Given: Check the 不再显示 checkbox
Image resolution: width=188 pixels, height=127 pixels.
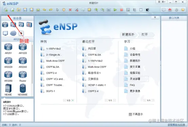Looking at the screenshot, I should pyautogui.click(x=130, y=115).
